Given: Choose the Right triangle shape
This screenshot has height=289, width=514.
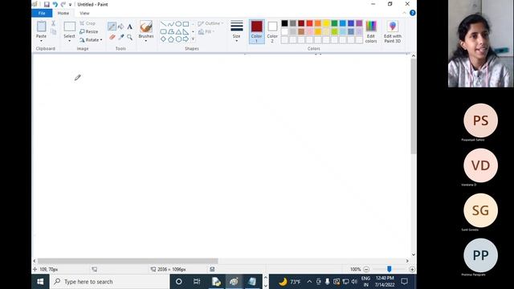Looking at the screenshot, I should (186, 32).
